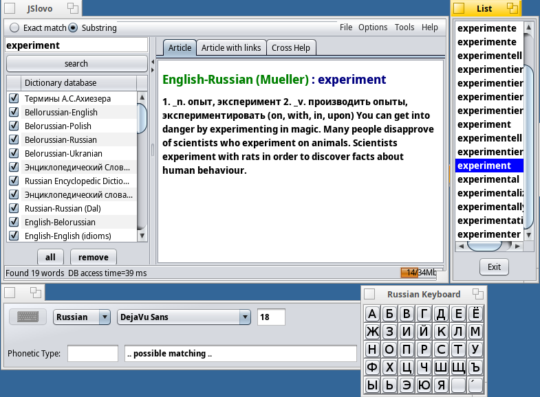Click the word list scroll-right arrow
Image resolution: width=540 pixels, height=397 pixels.
(517, 246)
